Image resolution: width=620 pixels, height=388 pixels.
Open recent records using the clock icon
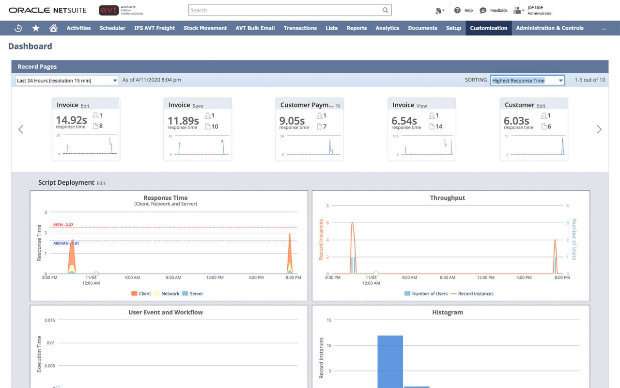pyautogui.click(x=18, y=28)
